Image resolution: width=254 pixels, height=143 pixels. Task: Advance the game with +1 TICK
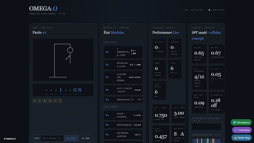[x=85, y=138]
